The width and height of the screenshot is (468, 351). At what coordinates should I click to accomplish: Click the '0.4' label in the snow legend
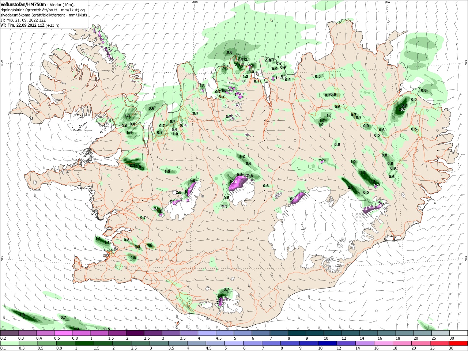tap(39, 339)
